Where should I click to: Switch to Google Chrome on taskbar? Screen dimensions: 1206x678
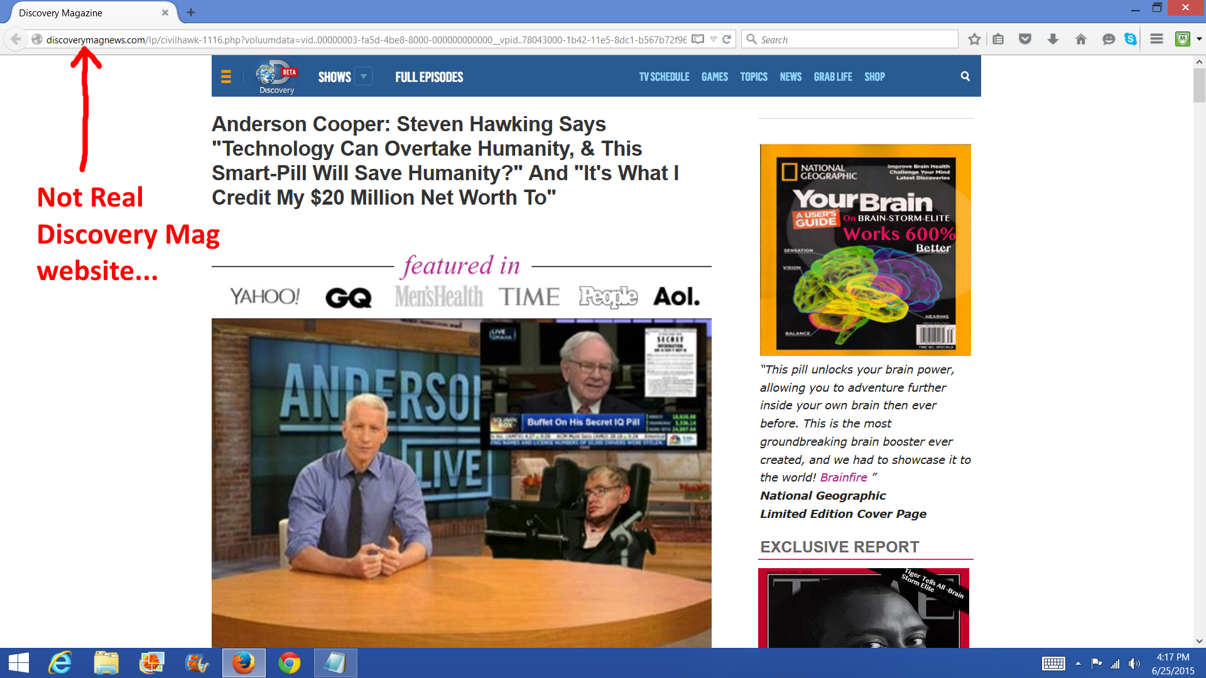point(290,663)
